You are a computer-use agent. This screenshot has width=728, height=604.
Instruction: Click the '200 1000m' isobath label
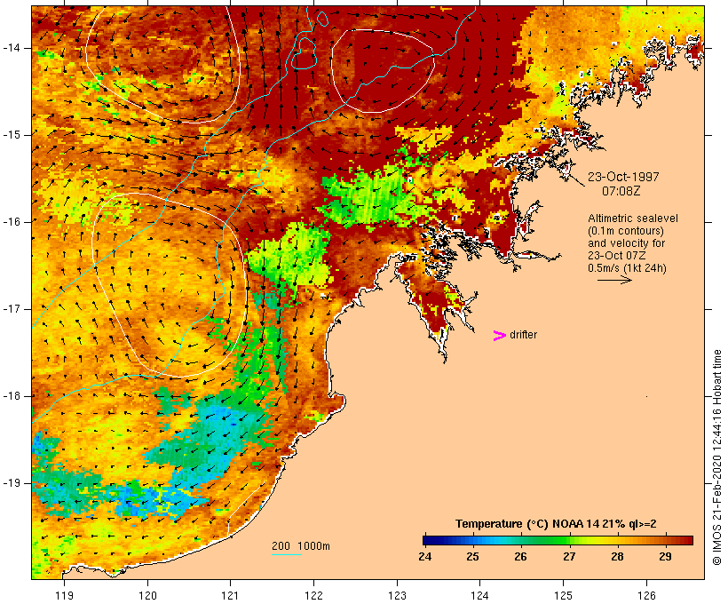(x=301, y=546)
